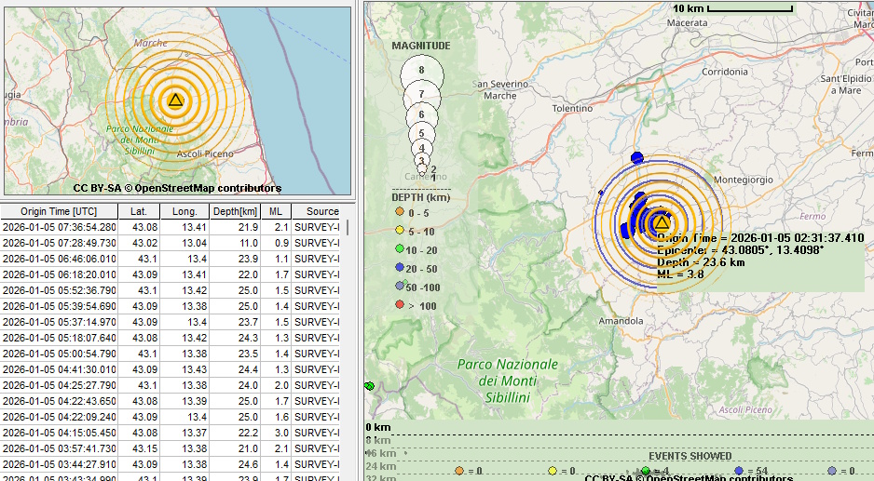Click the isolated blue event dot north of the epicenter

point(637,157)
